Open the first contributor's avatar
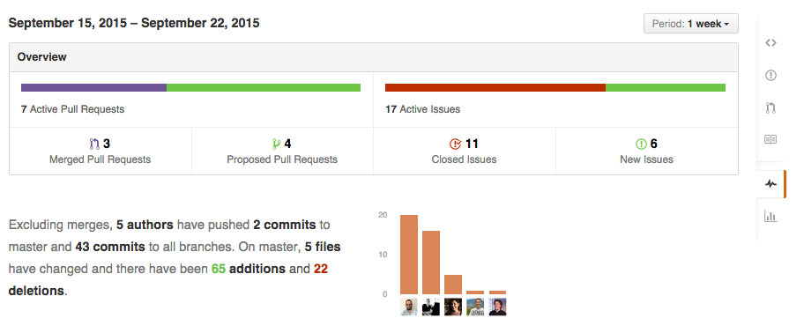The height and width of the screenshot is (333, 804). click(x=409, y=307)
